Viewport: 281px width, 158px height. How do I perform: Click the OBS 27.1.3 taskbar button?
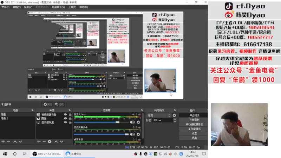click(x=47, y=154)
